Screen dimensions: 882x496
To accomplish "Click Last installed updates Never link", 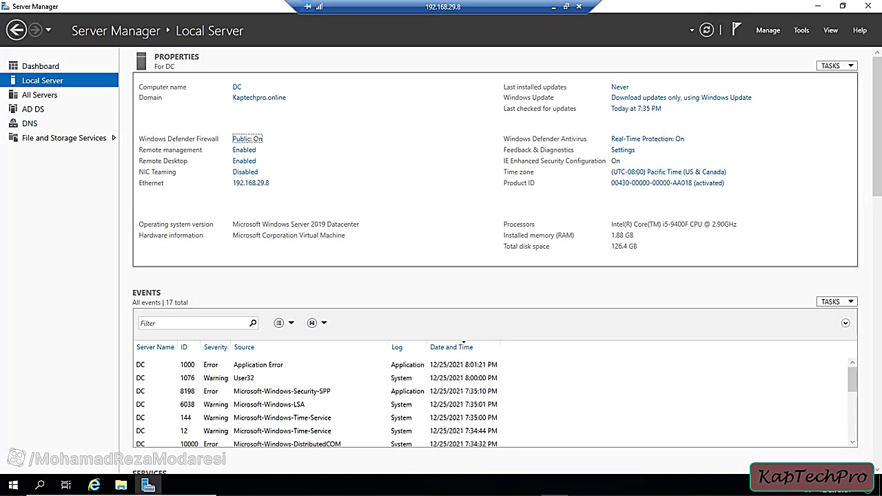I will (x=620, y=87).
